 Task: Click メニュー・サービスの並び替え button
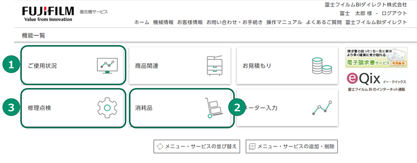[197, 146]
